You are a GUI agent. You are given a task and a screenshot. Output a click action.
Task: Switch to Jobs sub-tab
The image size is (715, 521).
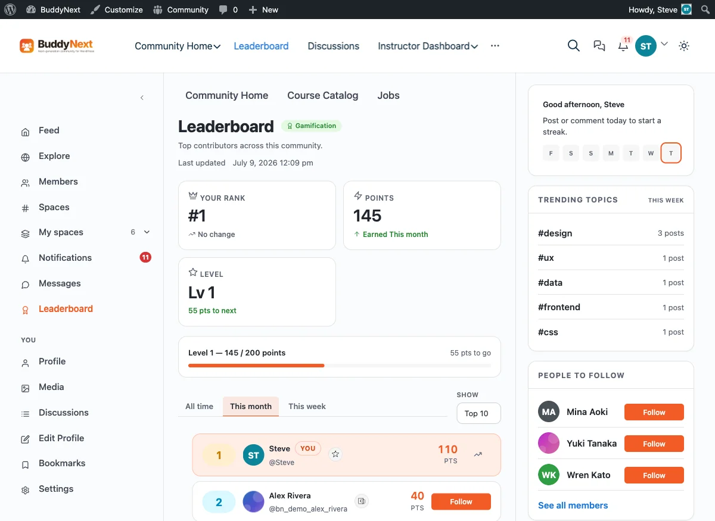click(388, 95)
